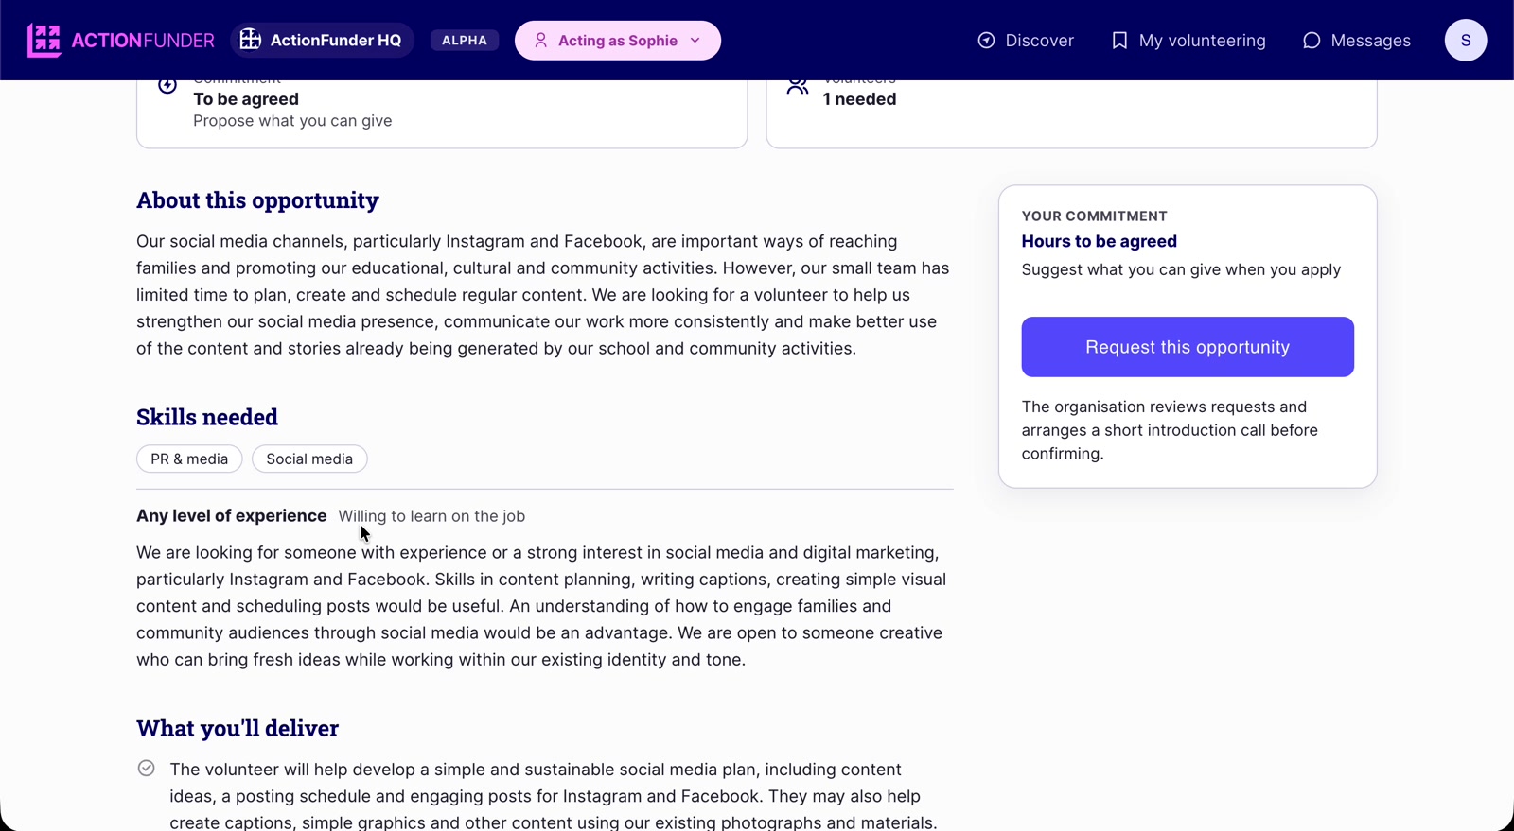Click the My volunteering bookmark icon
Screen dimensions: 1514x831
[x=1119, y=41]
